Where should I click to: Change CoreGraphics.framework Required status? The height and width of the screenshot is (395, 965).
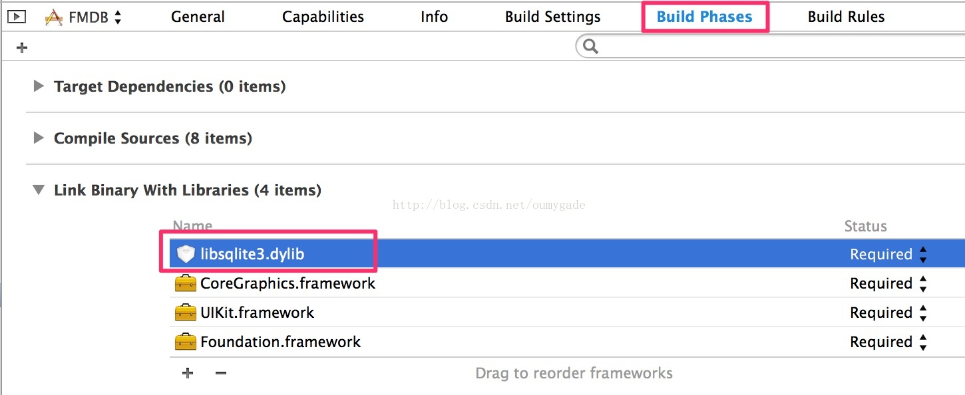(x=888, y=283)
